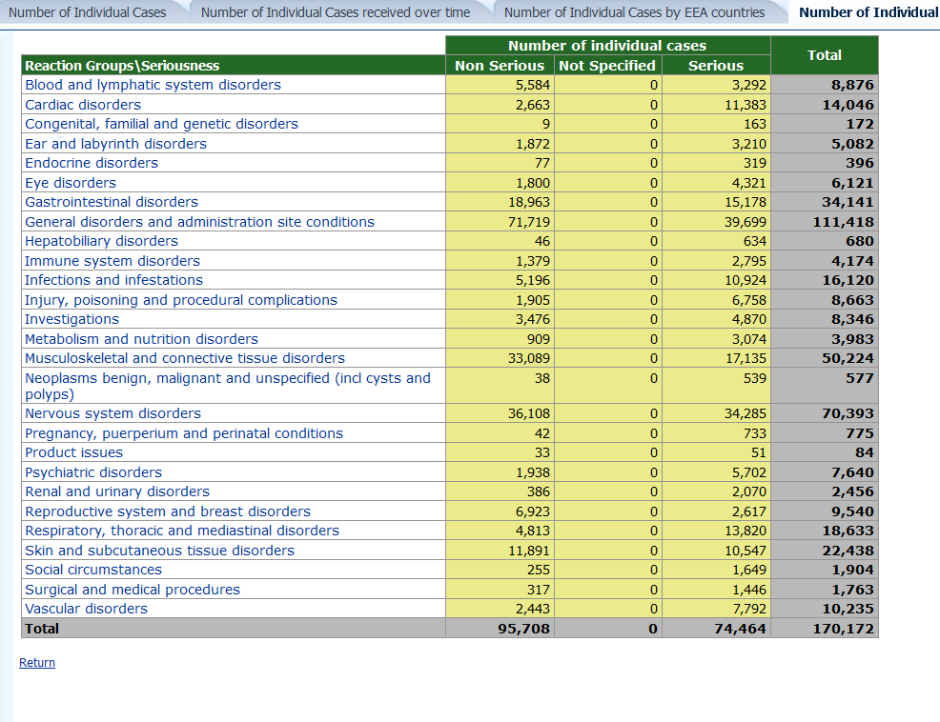Screen dimensions: 940x722
Task: Open Neoplasms benign, malignant and unspecified link
Action: pos(227,378)
